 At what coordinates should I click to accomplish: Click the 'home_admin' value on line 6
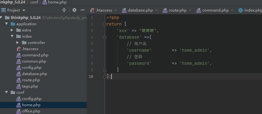(194, 50)
